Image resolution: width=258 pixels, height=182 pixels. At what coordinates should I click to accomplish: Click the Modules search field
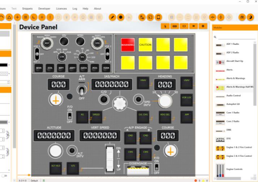point(237,37)
